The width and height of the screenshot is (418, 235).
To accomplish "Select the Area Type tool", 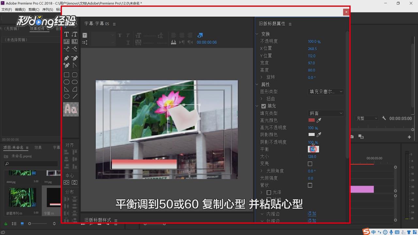I will coord(66,41).
